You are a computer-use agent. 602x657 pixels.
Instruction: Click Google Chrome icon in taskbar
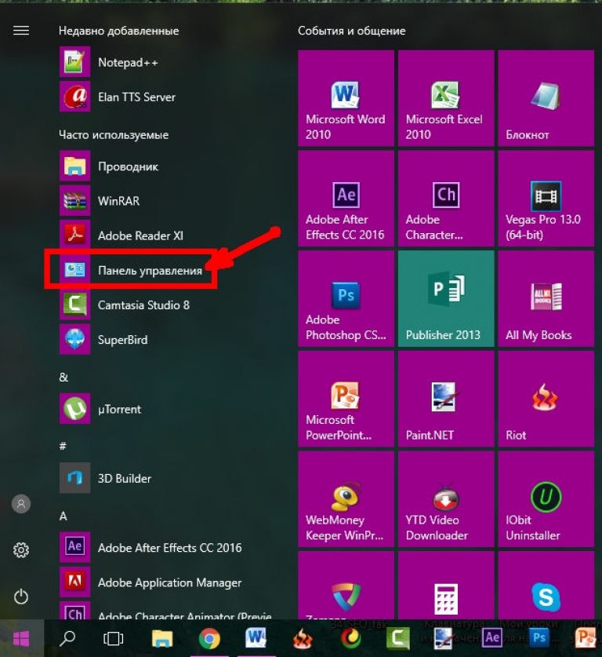(209, 638)
